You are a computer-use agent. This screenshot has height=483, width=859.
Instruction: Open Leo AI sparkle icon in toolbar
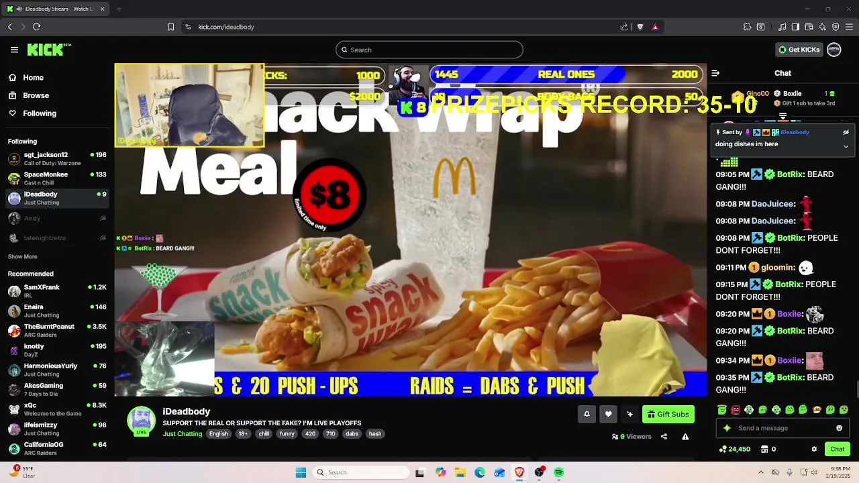[x=822, y=27]
